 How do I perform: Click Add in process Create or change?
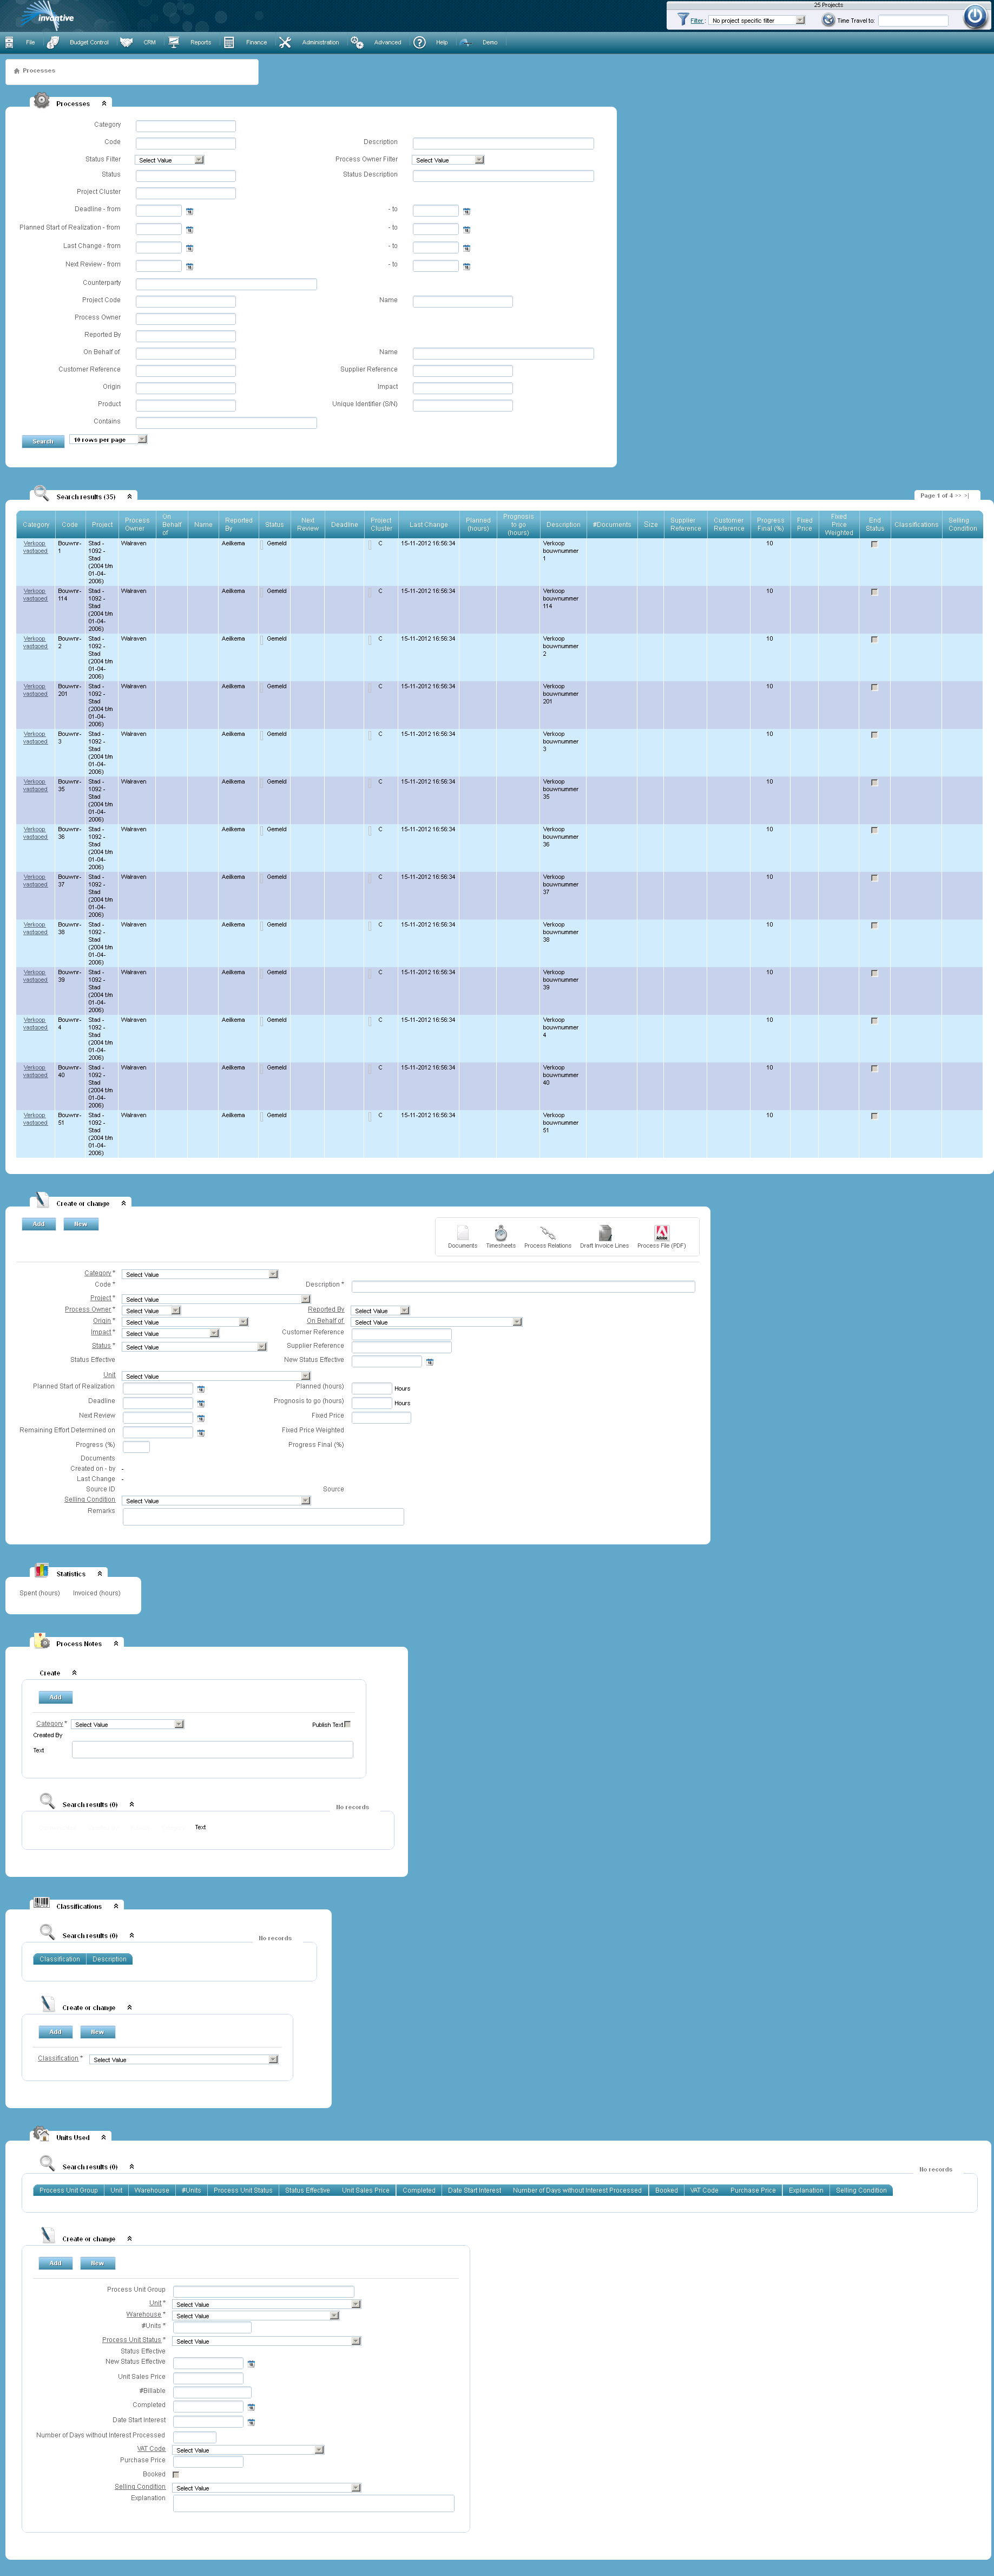coord(39,1224)
